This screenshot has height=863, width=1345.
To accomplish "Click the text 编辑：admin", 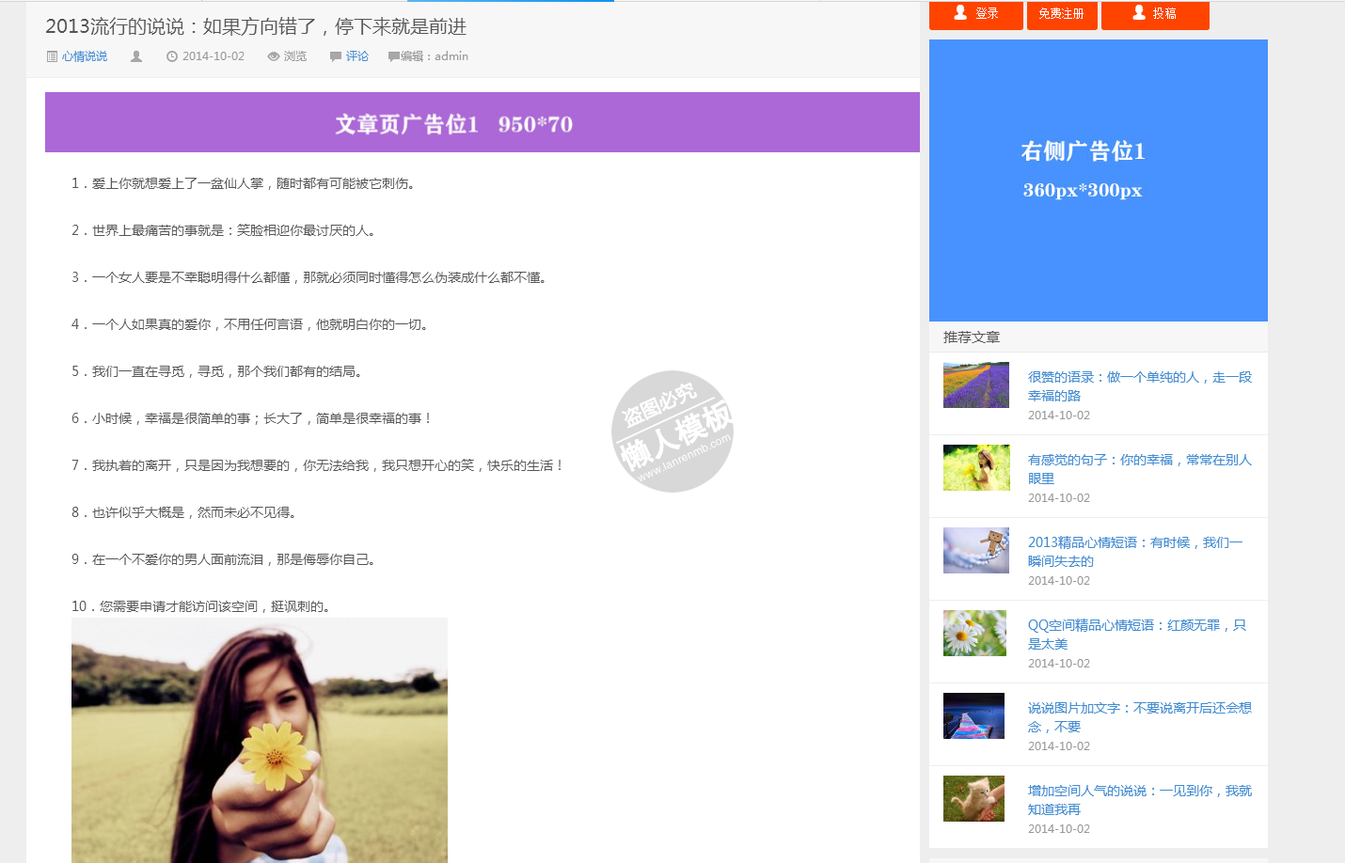I will point(435,56).
